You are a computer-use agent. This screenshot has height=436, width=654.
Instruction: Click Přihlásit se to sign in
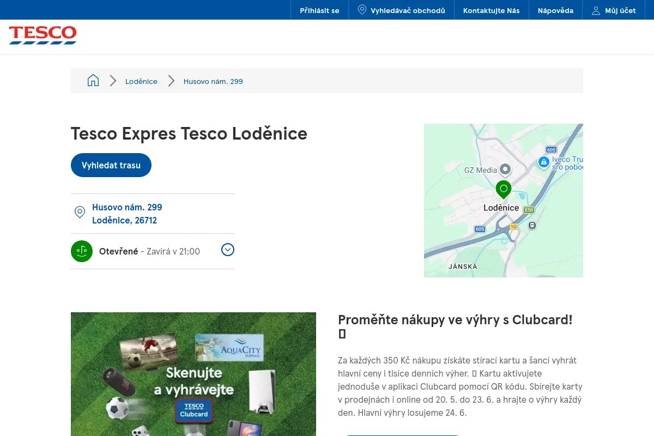(x=319, y=10)
